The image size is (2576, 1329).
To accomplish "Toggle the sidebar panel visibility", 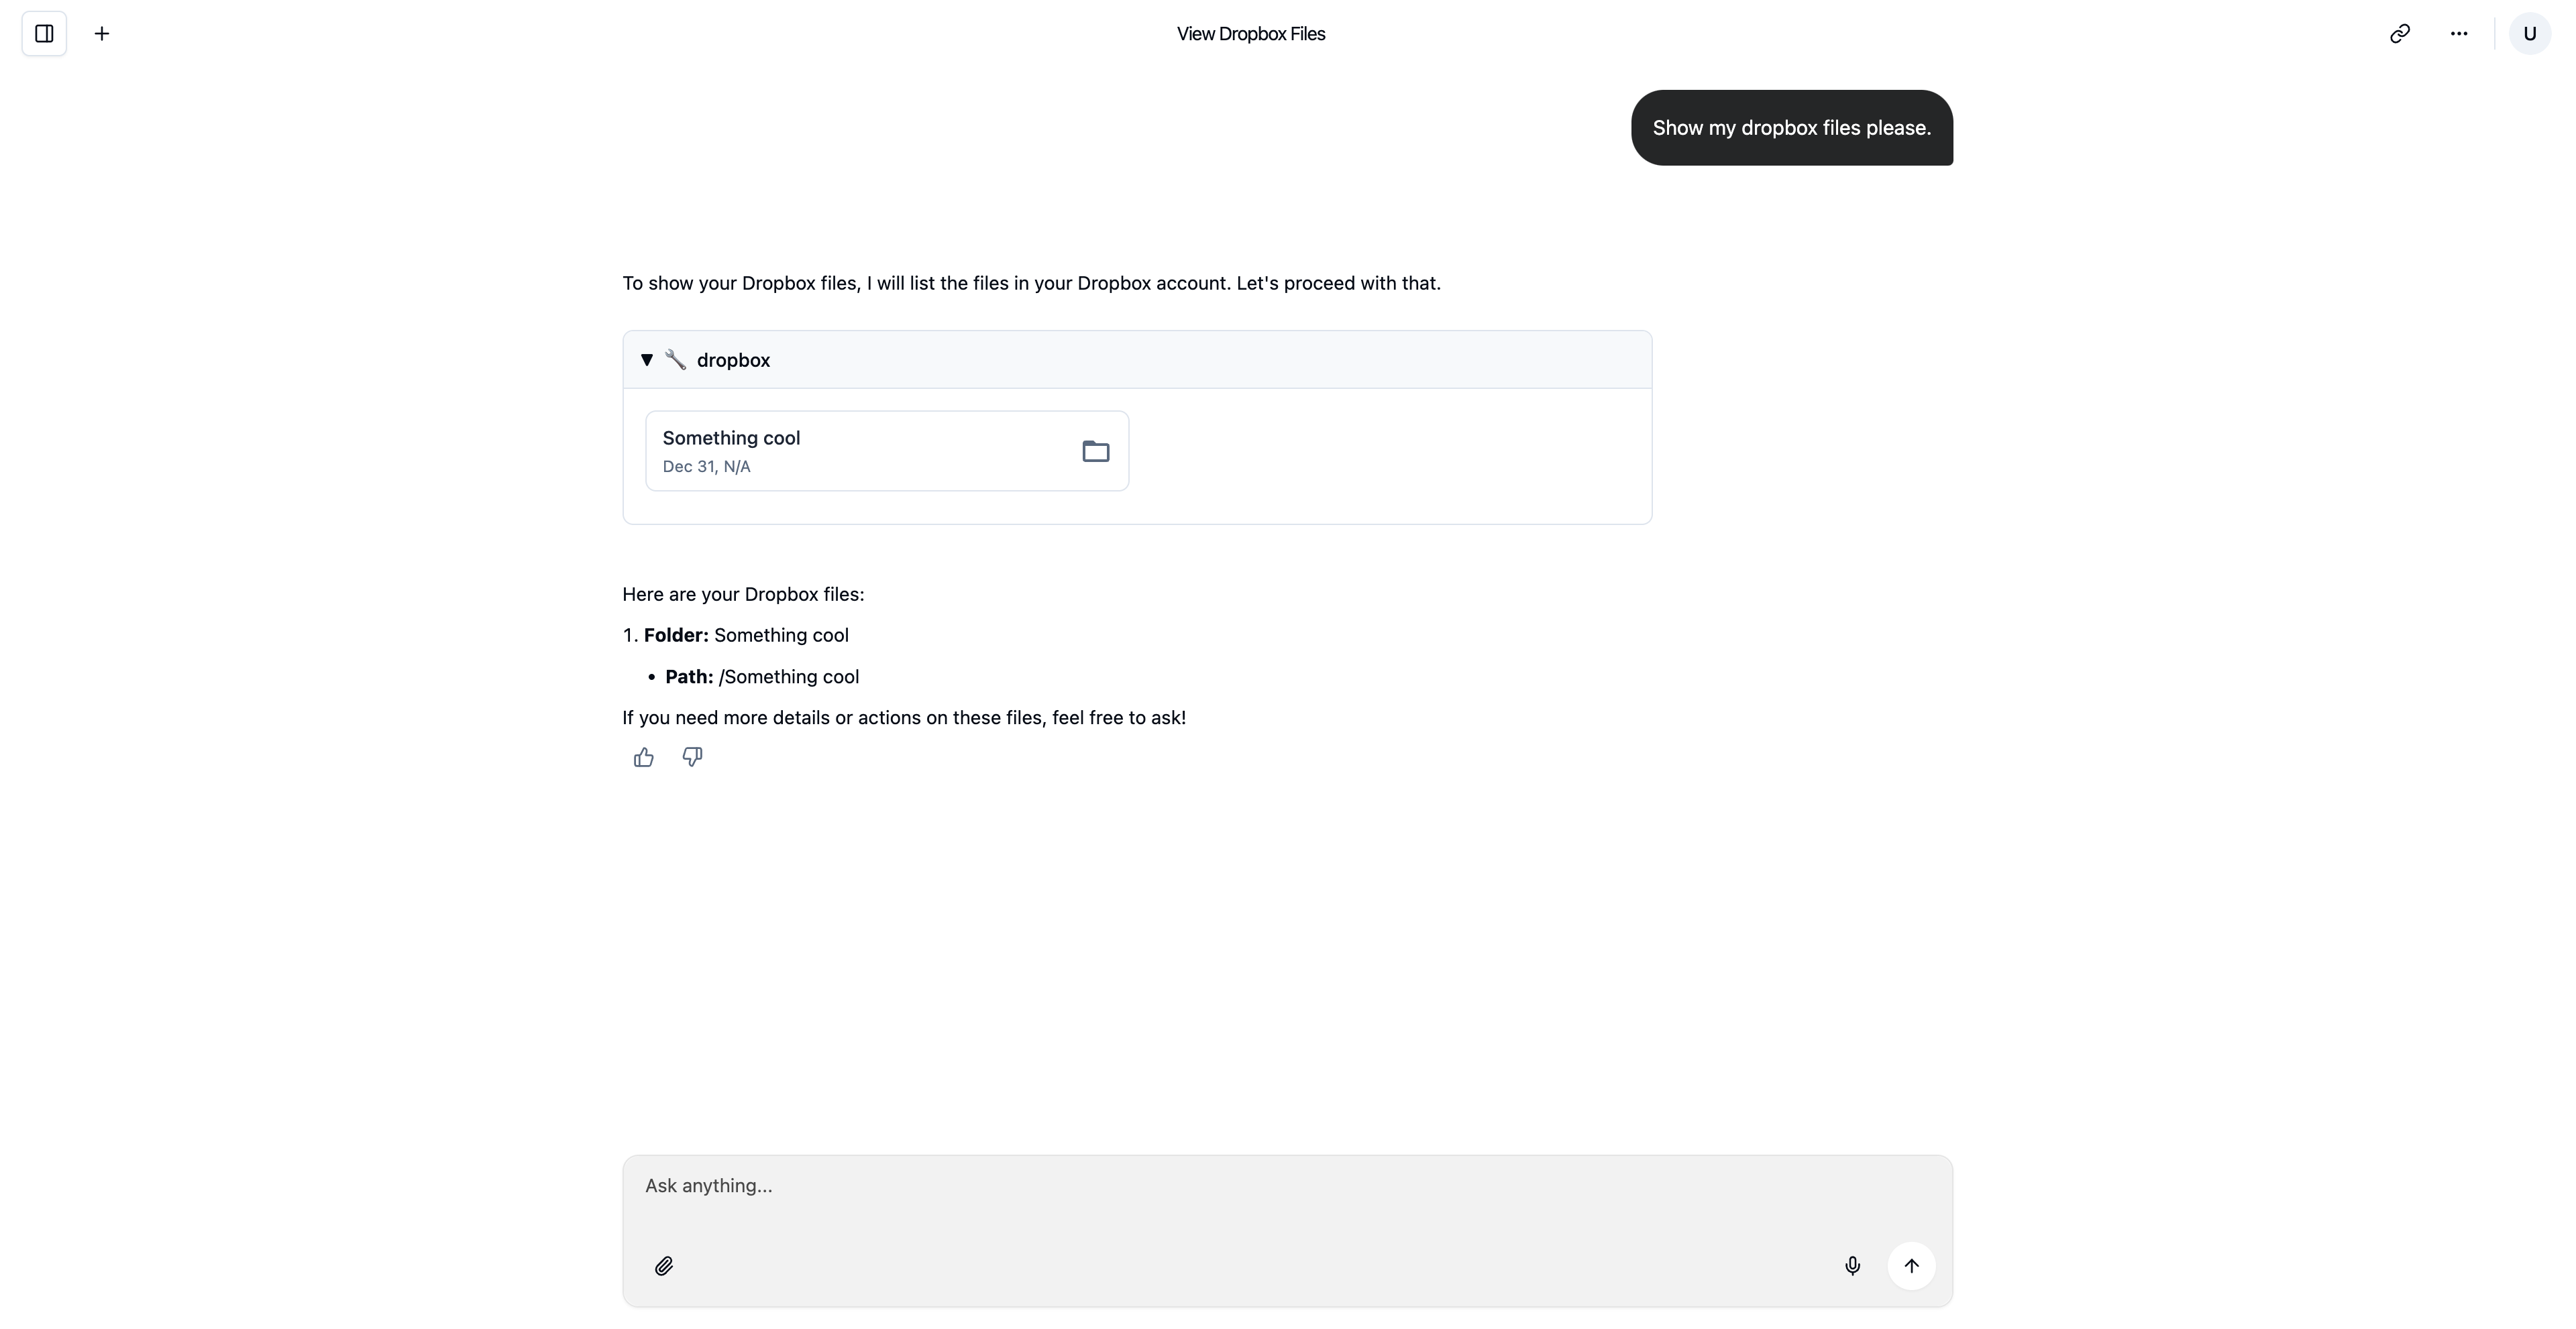I will point(44,33).
